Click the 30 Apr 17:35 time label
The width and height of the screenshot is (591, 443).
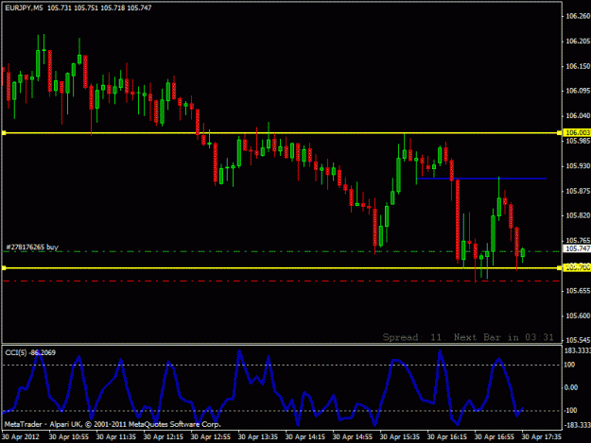(x=542, y=437)
